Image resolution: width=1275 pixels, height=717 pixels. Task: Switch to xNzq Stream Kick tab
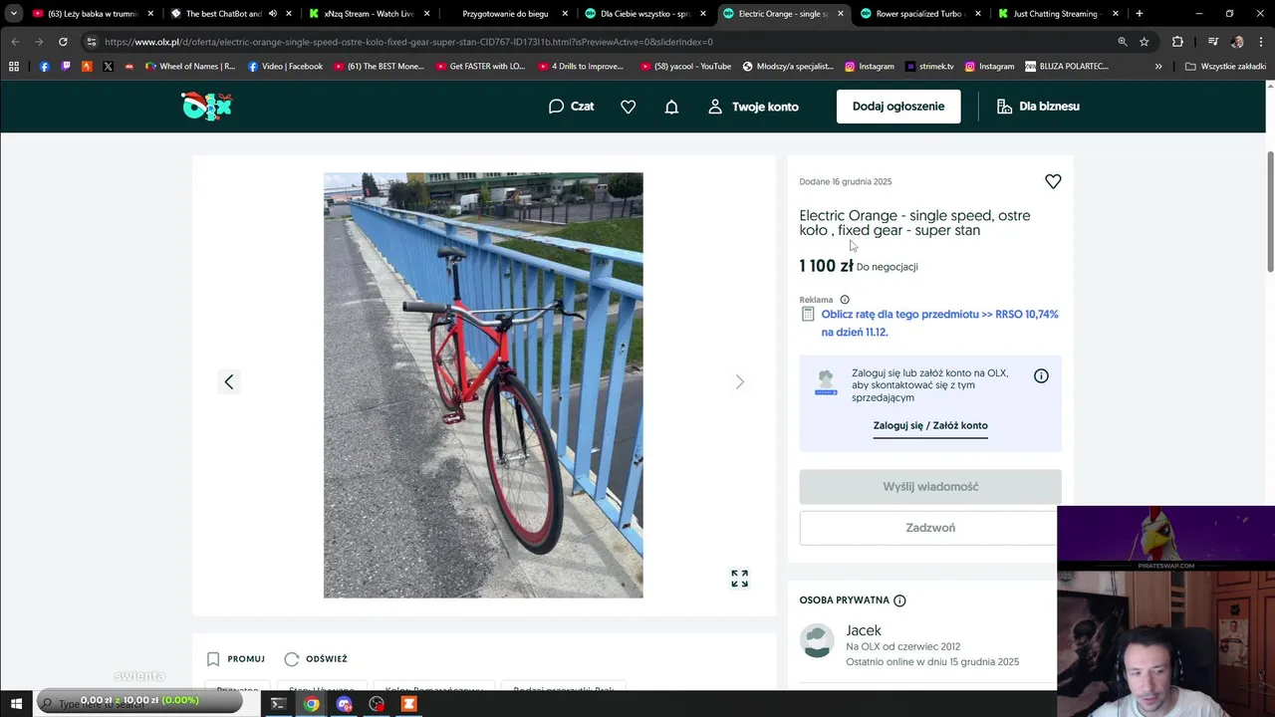(x=367, y=14)
